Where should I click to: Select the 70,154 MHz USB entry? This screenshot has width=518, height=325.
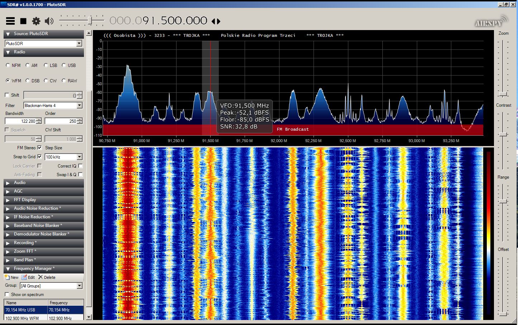coord(26,310)
